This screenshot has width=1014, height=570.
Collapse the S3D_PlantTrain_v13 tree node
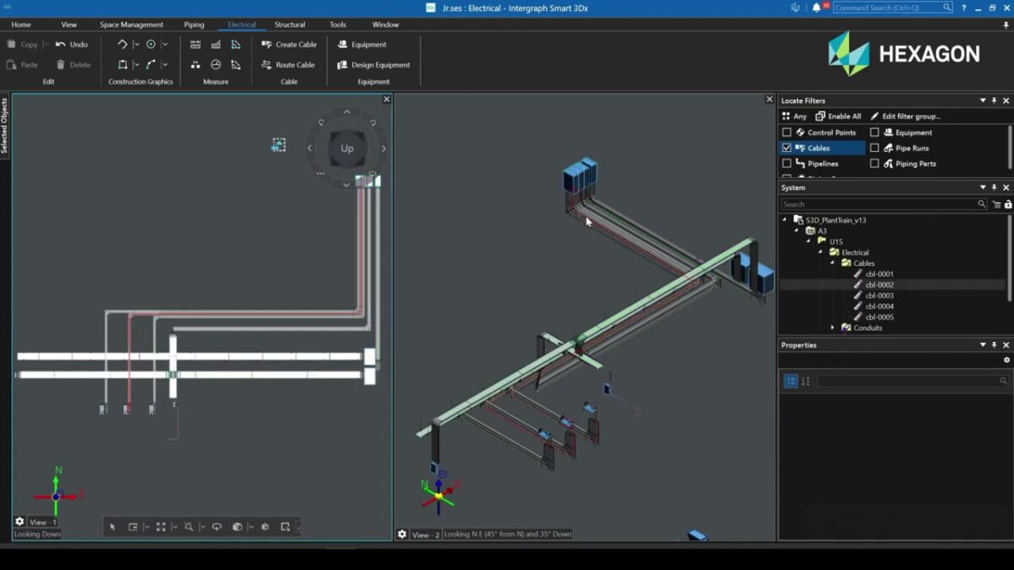point(785,220)
